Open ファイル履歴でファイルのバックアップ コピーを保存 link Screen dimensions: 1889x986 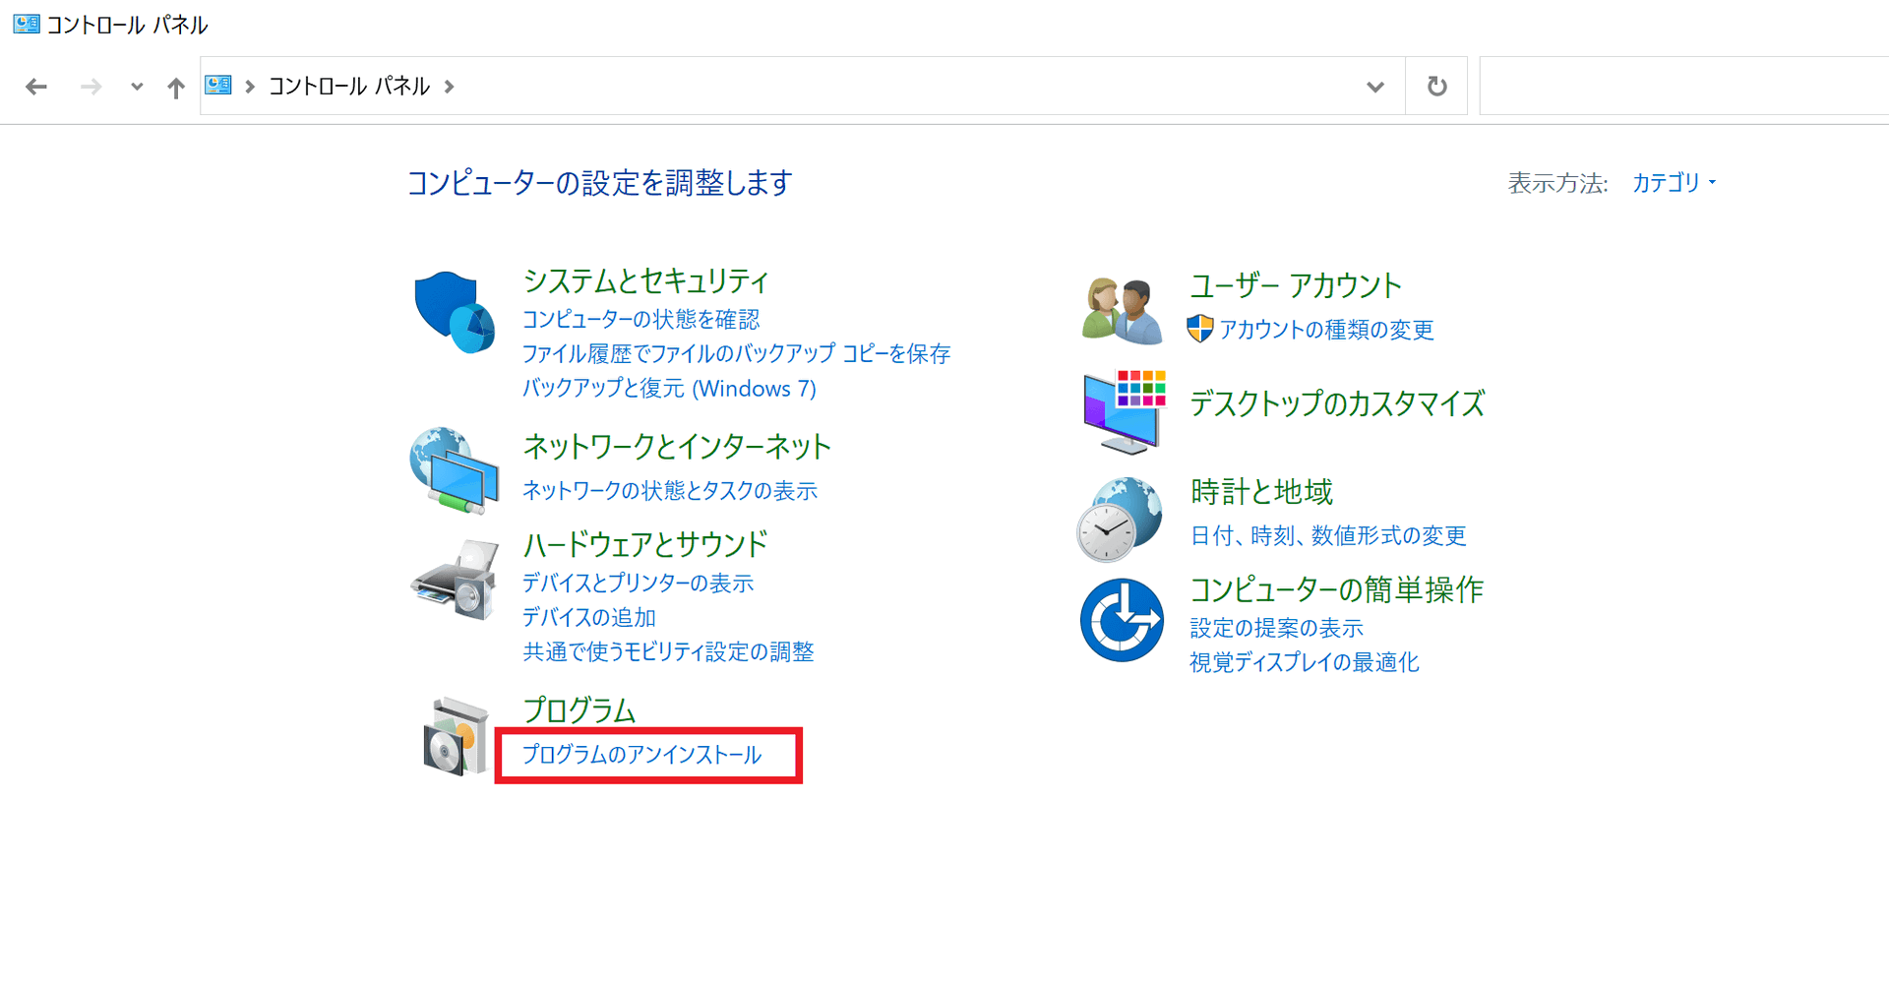(736, 353)
